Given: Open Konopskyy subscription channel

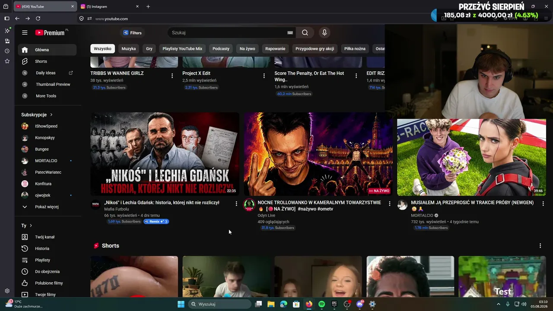Looking at the screenshot, I should coord(47,138).
